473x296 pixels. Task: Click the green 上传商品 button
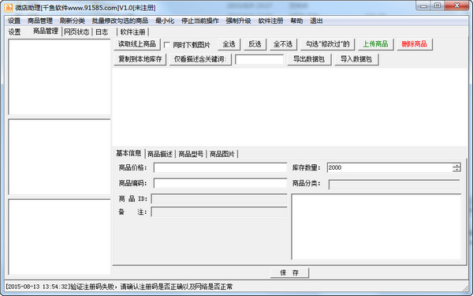point(375,44)
